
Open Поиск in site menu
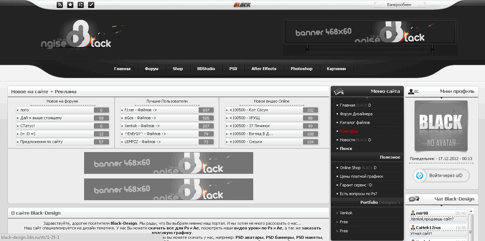346,149
